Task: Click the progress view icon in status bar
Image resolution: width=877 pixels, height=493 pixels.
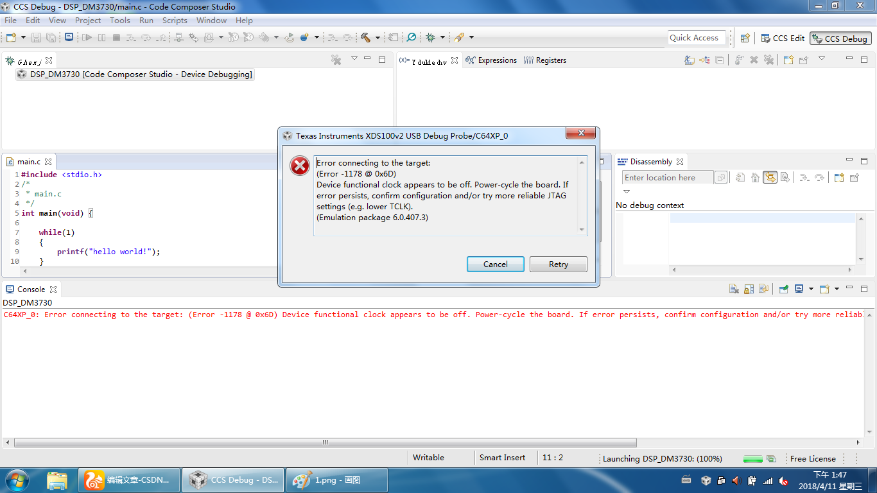Action: tap(771, 459)
